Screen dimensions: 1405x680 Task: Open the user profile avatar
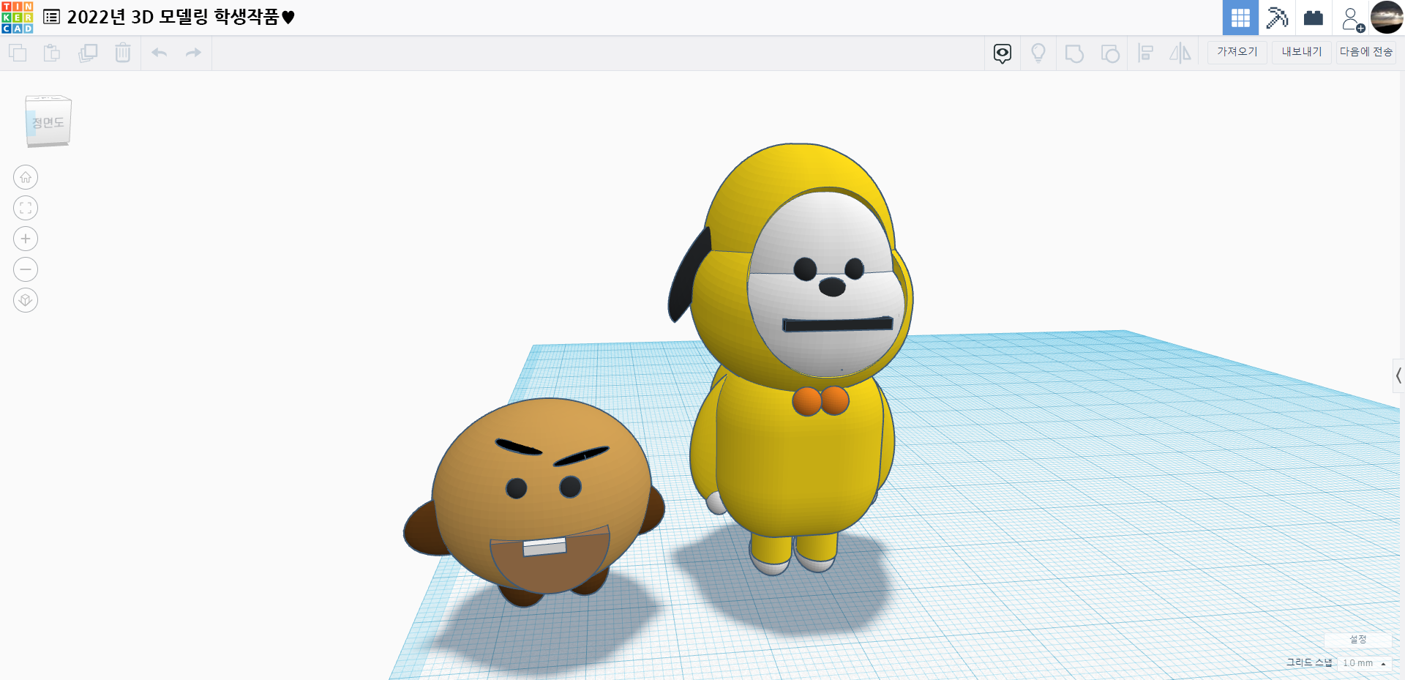[1387, 18]
